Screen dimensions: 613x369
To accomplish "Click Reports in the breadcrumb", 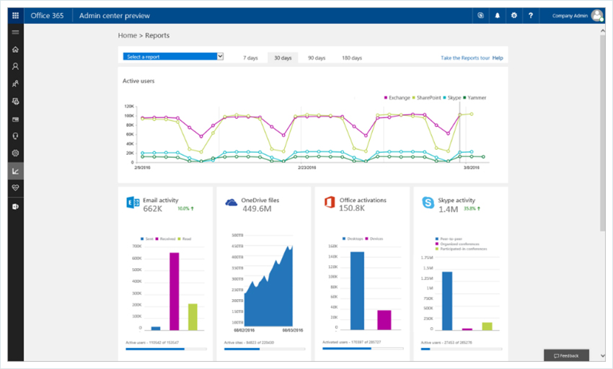I will (x=157, y=35).
